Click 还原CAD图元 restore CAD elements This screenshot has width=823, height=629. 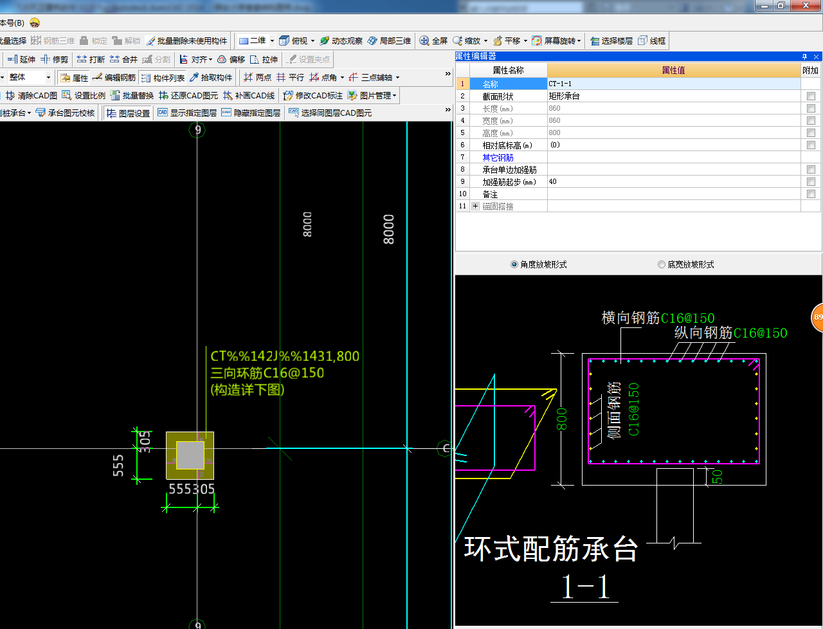[x=188, y=95]
